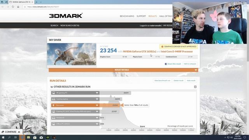Click the 3DMARK logo
249x140 pixels.
pyautogui.click(x=66, y=16)
